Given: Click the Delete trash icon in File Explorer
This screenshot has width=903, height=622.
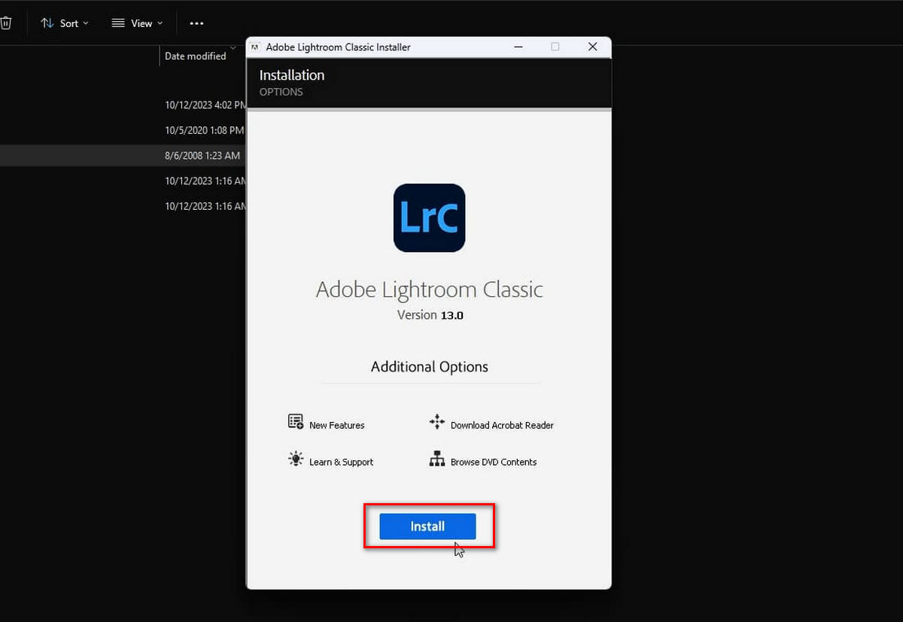Looking at the screenshot, I should point(5,23).
